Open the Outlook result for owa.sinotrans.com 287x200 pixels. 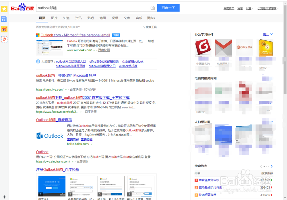tap(42, 152)
